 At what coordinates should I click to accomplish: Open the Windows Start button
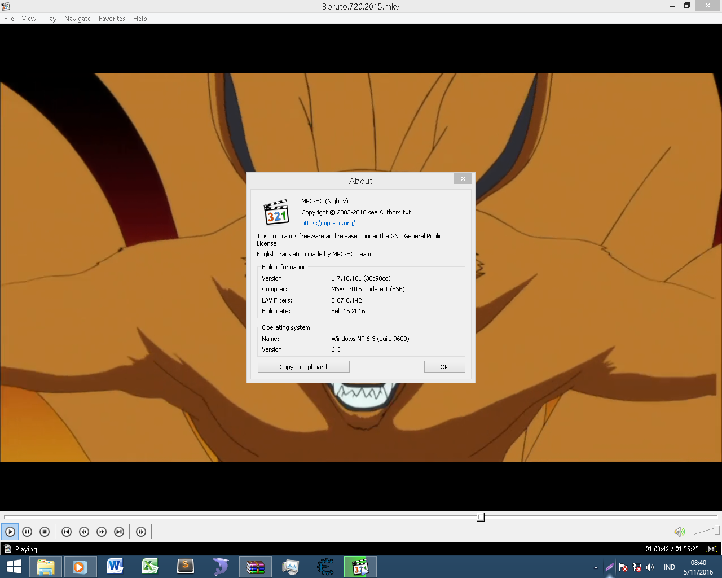14,567
